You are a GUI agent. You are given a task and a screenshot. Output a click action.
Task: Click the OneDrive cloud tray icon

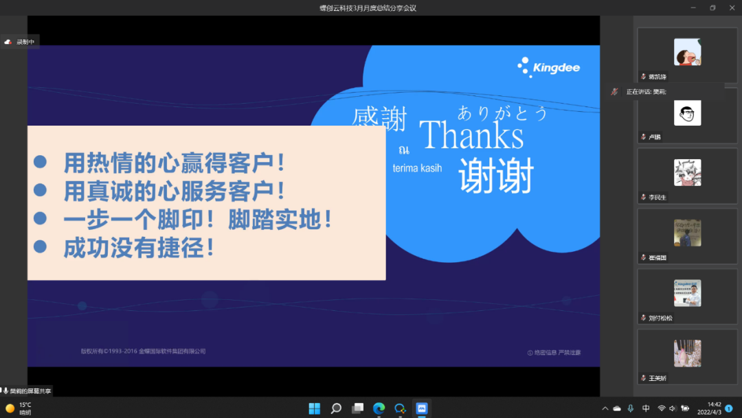click(x=617, y=408)
